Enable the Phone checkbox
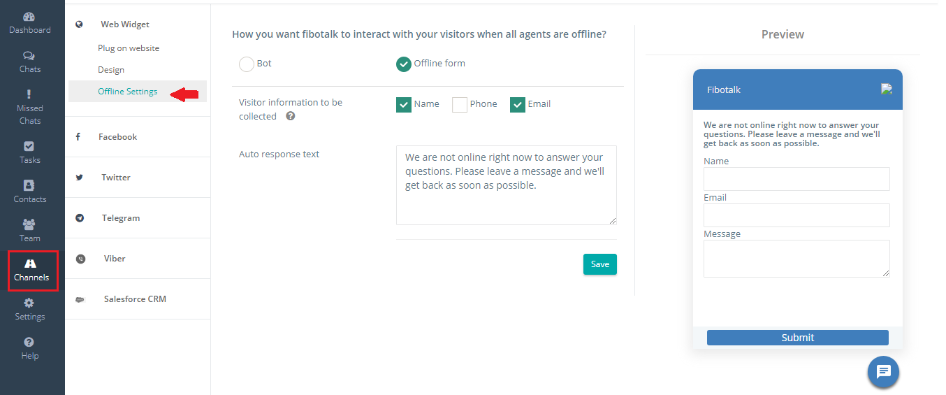Screen dimensions: 946x395 [x=460, y=105]
